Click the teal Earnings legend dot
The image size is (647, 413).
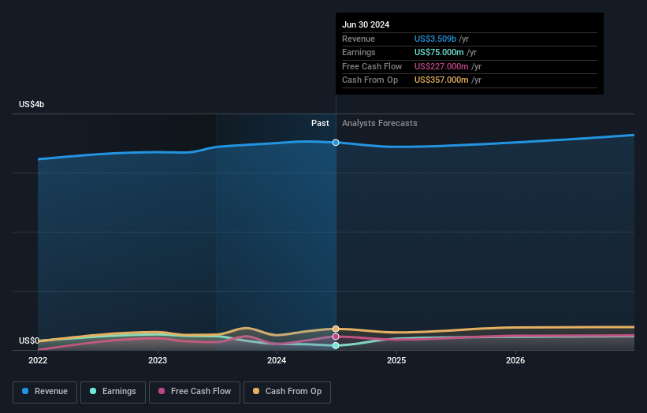click(93, 391)
